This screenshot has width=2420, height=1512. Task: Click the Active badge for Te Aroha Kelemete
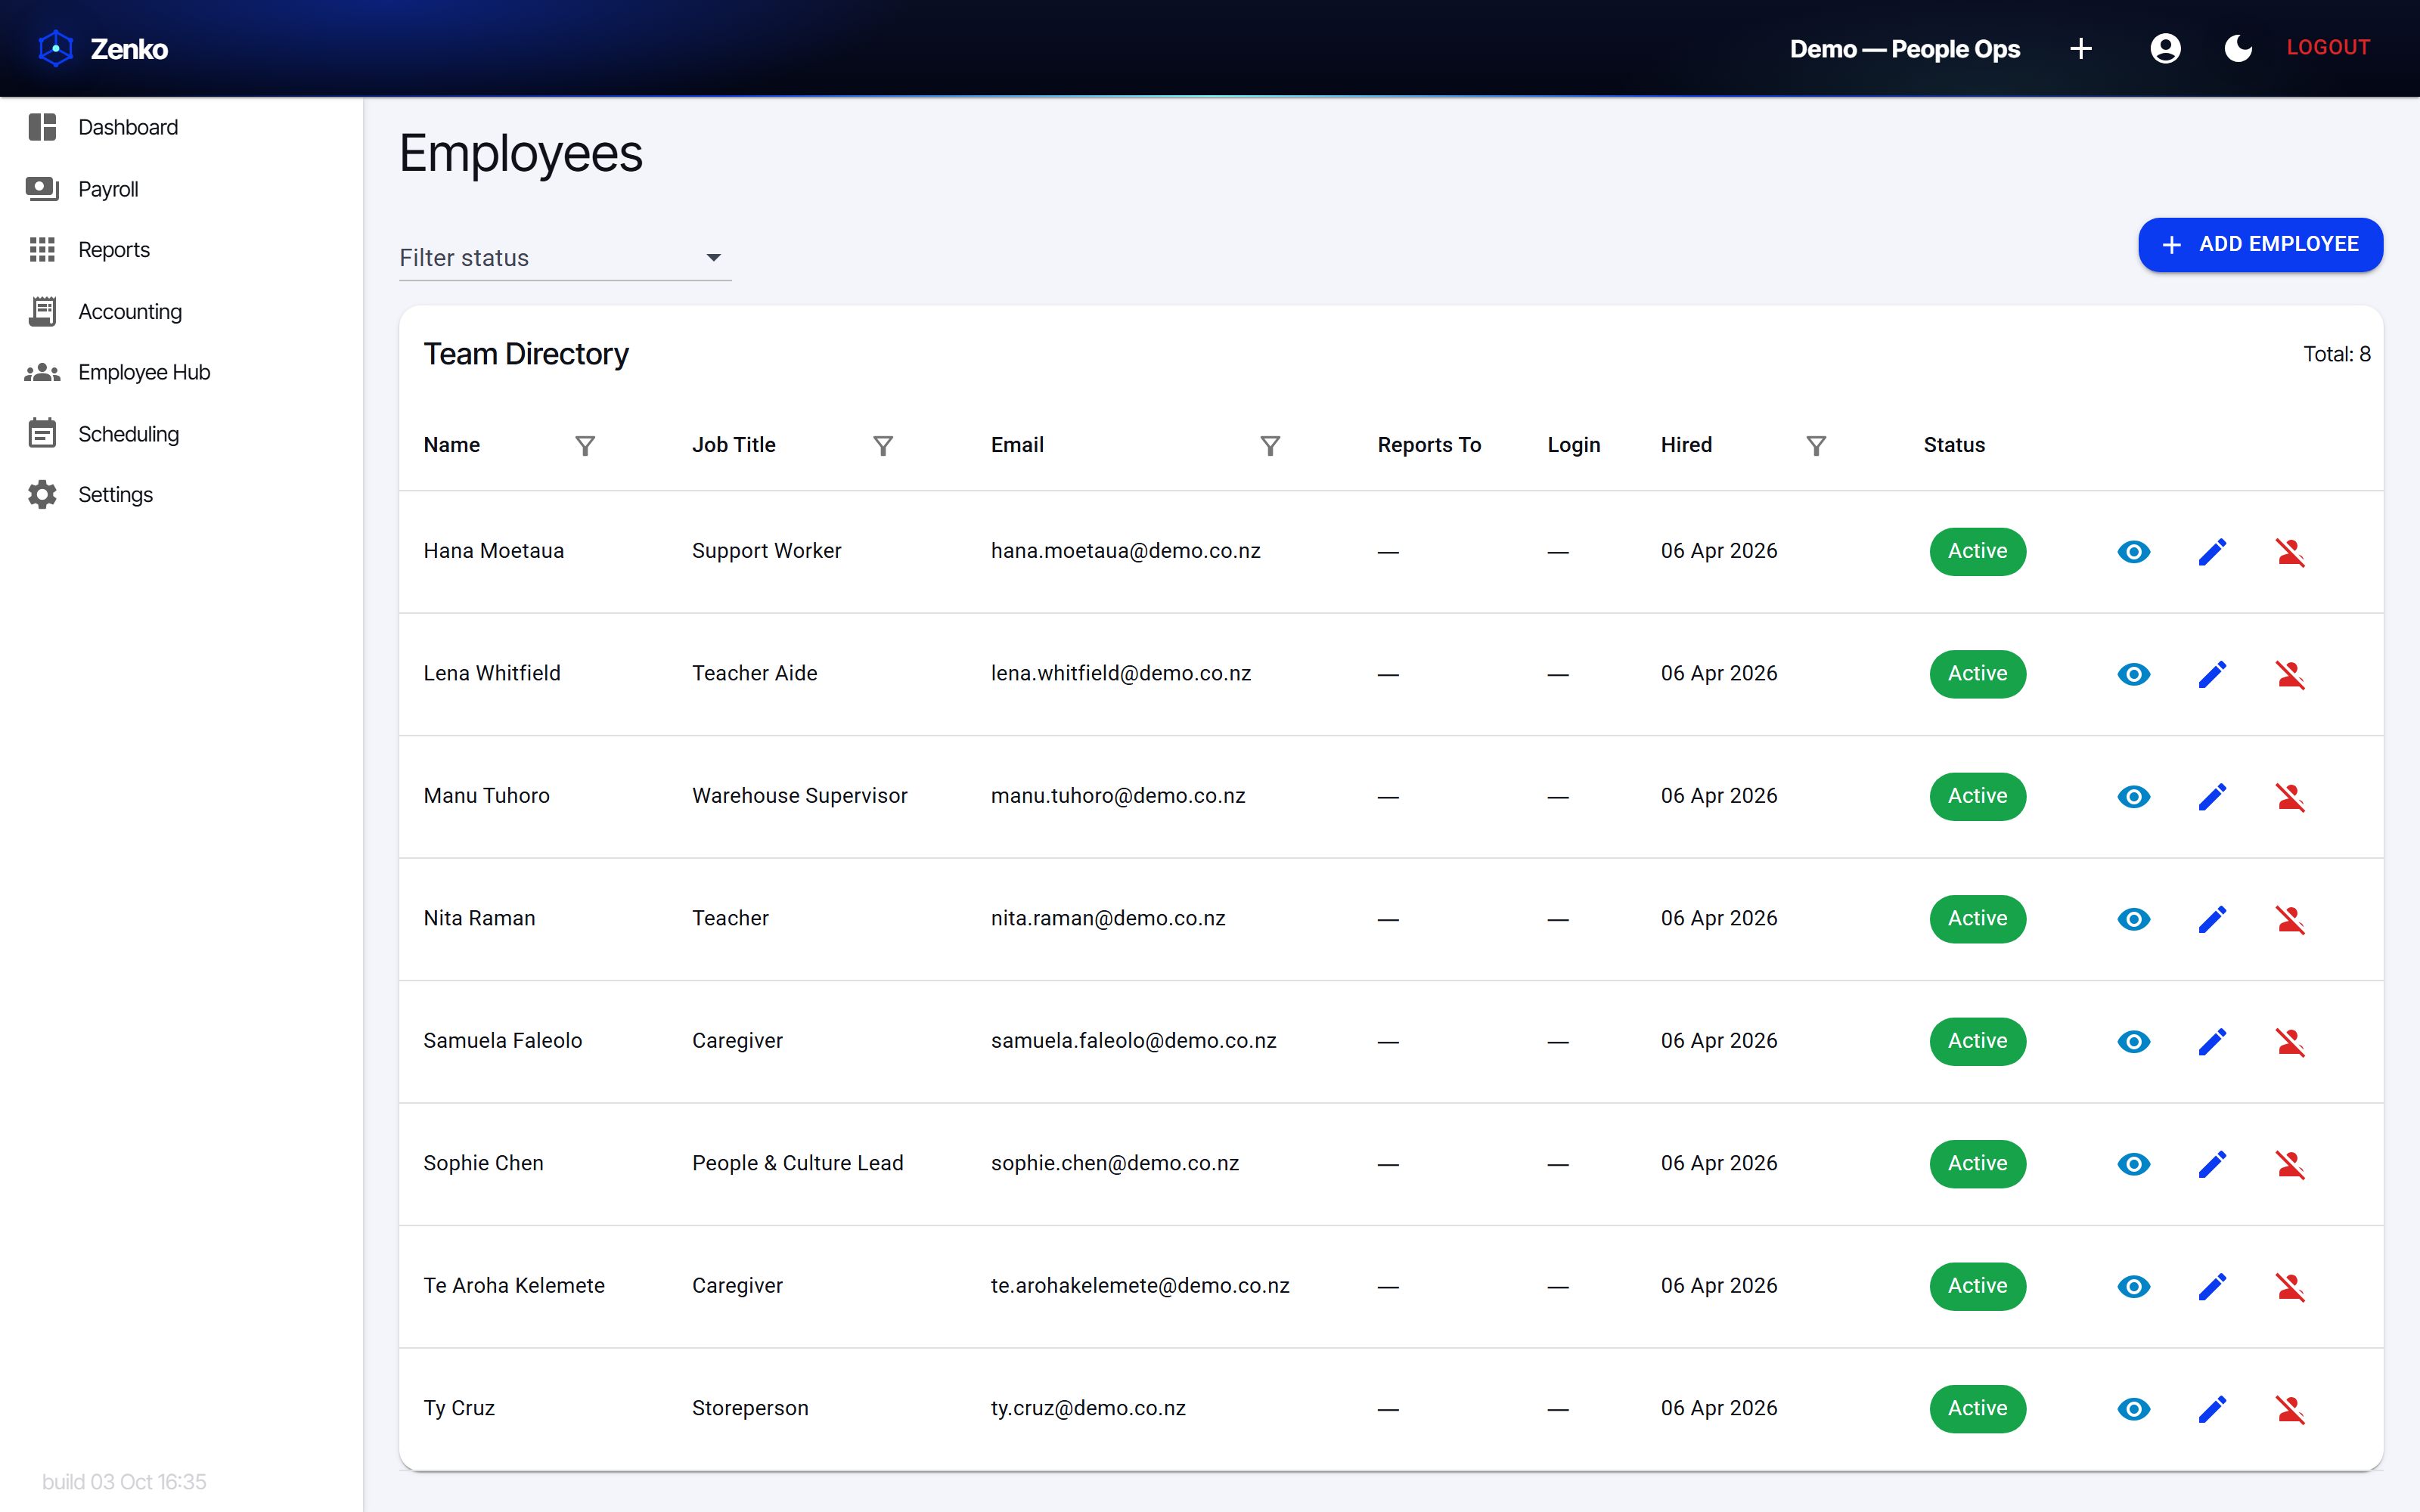click(x=1977, y=1286)
